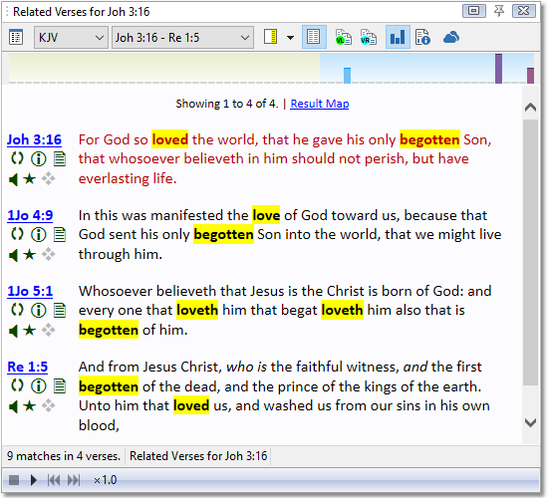The image size is (548, 500).
Task: Click the 'Showing 1 to 4 of 4.' text
Action: [227, 104]
